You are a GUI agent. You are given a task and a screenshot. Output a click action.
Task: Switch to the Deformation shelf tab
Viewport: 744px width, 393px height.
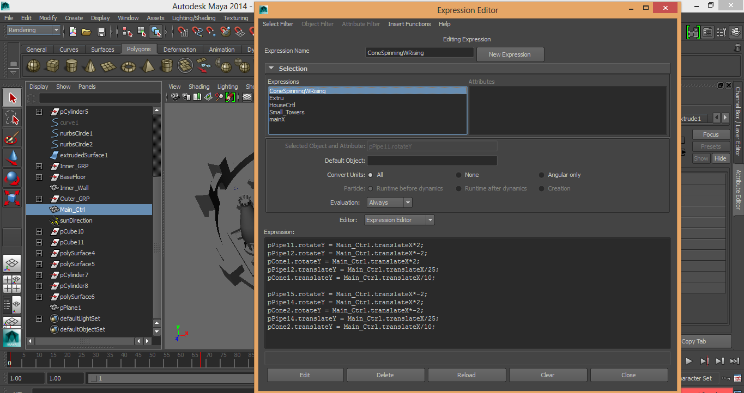pyautogui.click(x=179, y=50)
